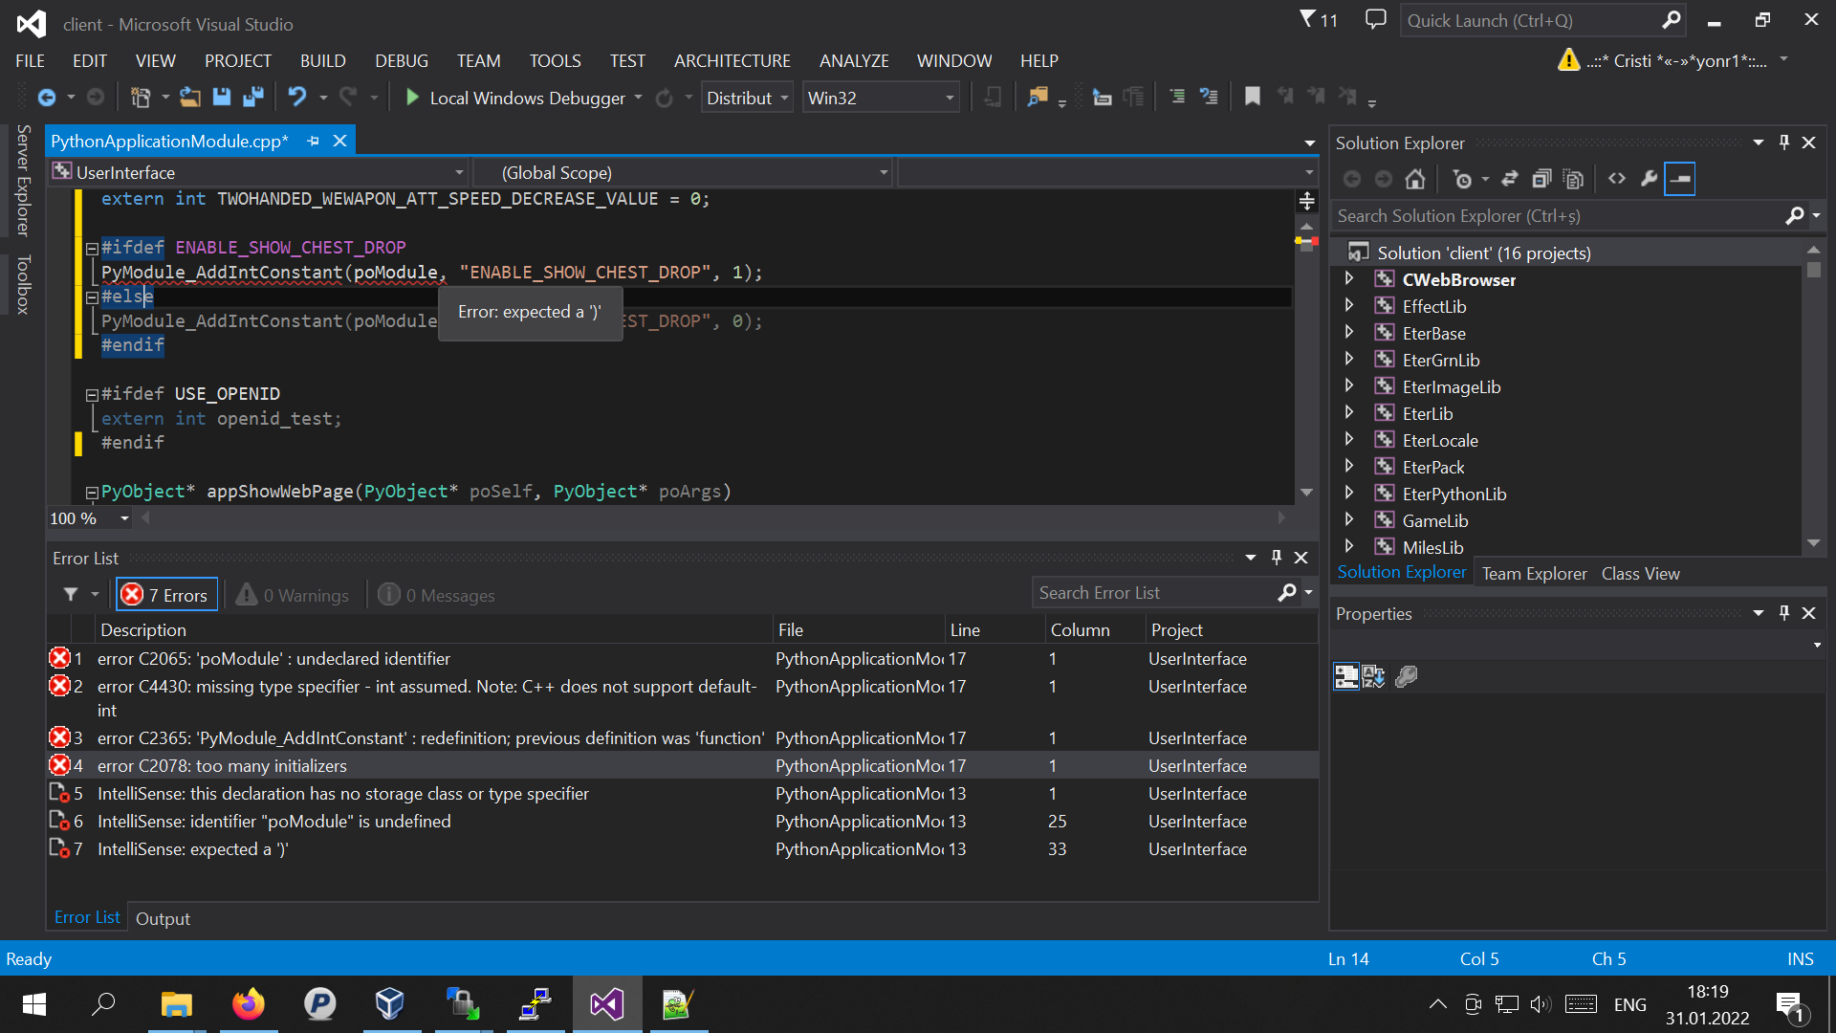The width and height of the screenshot is (1836, 1033).
Task: Click the bookmark toggle icon in toolbar
Action: 1252,97
